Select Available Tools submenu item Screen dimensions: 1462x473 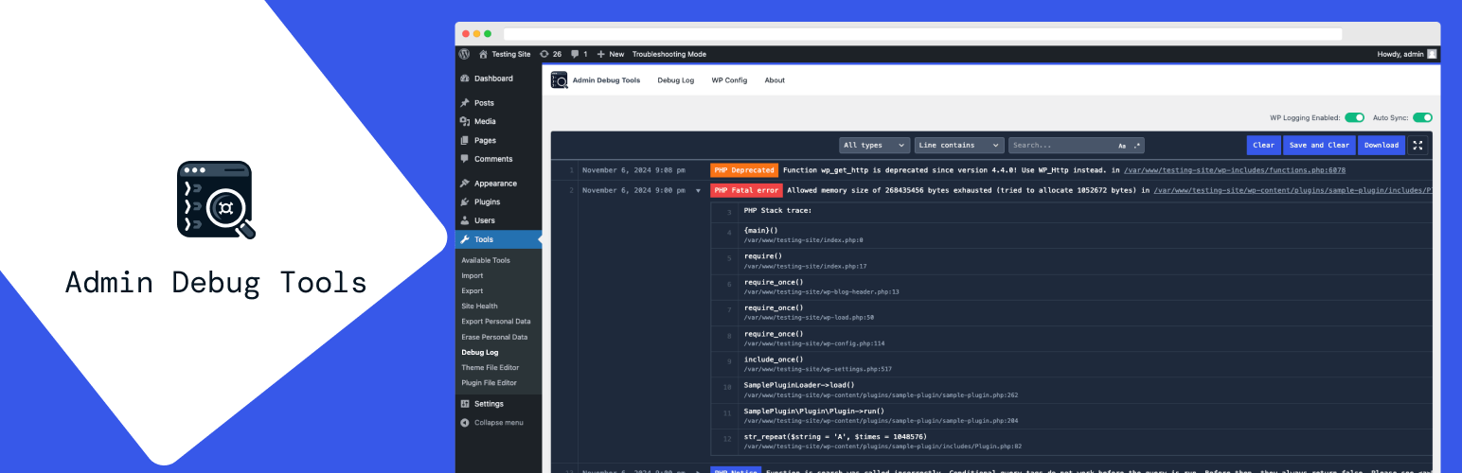tap(486, 260)
